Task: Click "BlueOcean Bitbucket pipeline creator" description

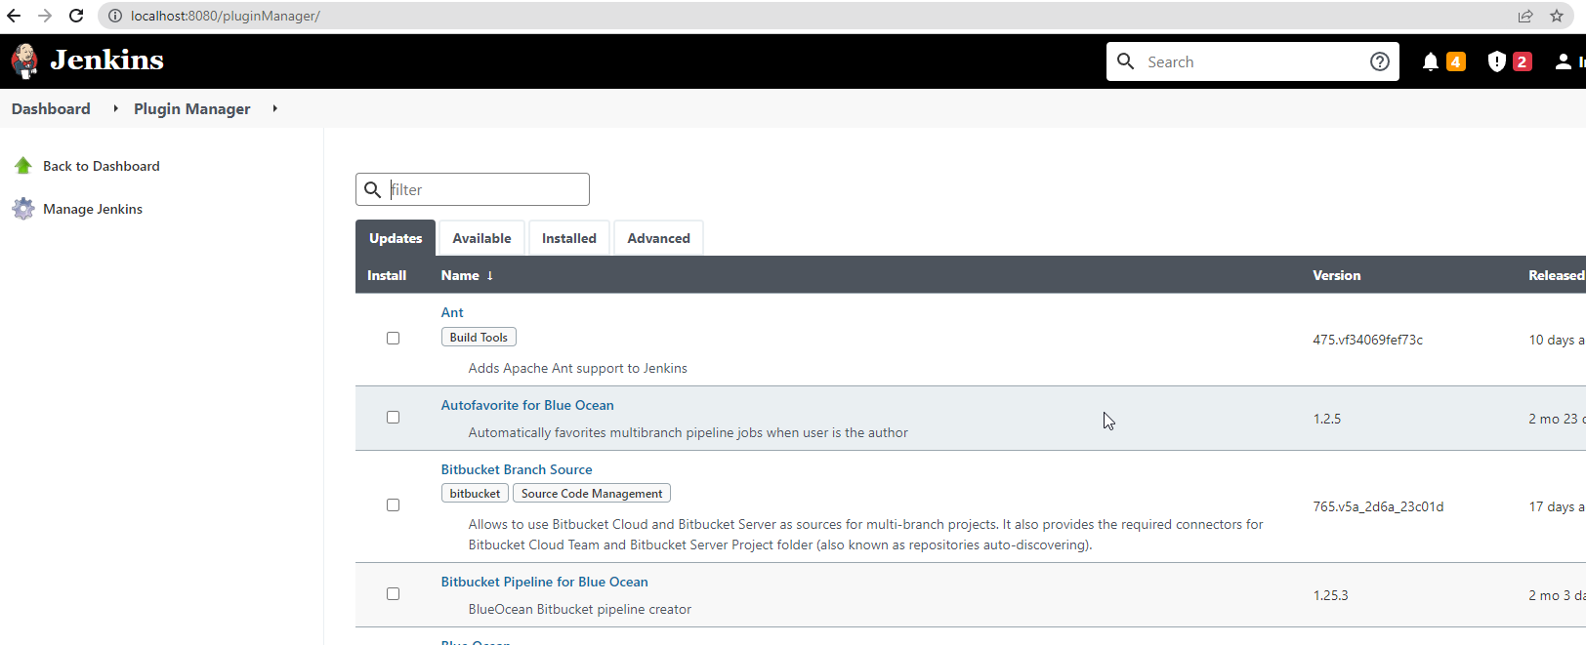Action: pyautogui.click(x=579, y=609)
